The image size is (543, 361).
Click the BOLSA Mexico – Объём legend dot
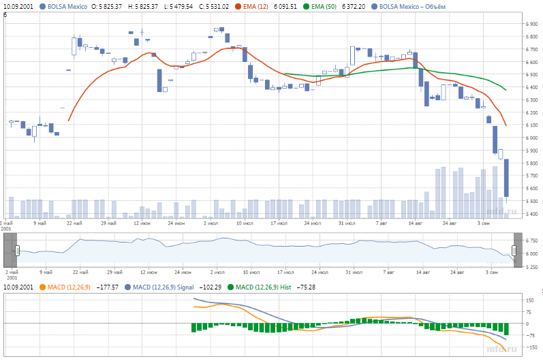click(374, 7)
